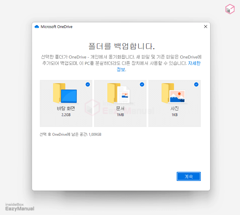This screenshot has width=240, height=215.
Task: Click the Documents (문서) folder icon
Action: (119, 93)
